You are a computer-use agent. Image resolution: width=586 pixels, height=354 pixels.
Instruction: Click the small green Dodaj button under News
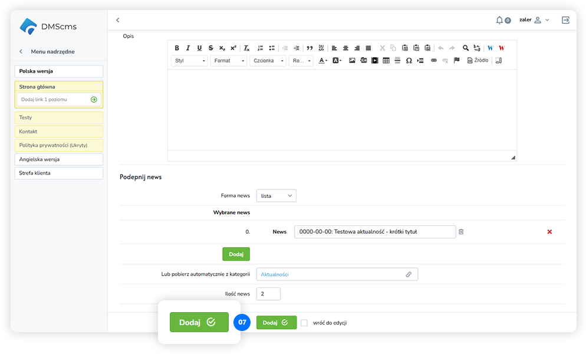point(236,254)
